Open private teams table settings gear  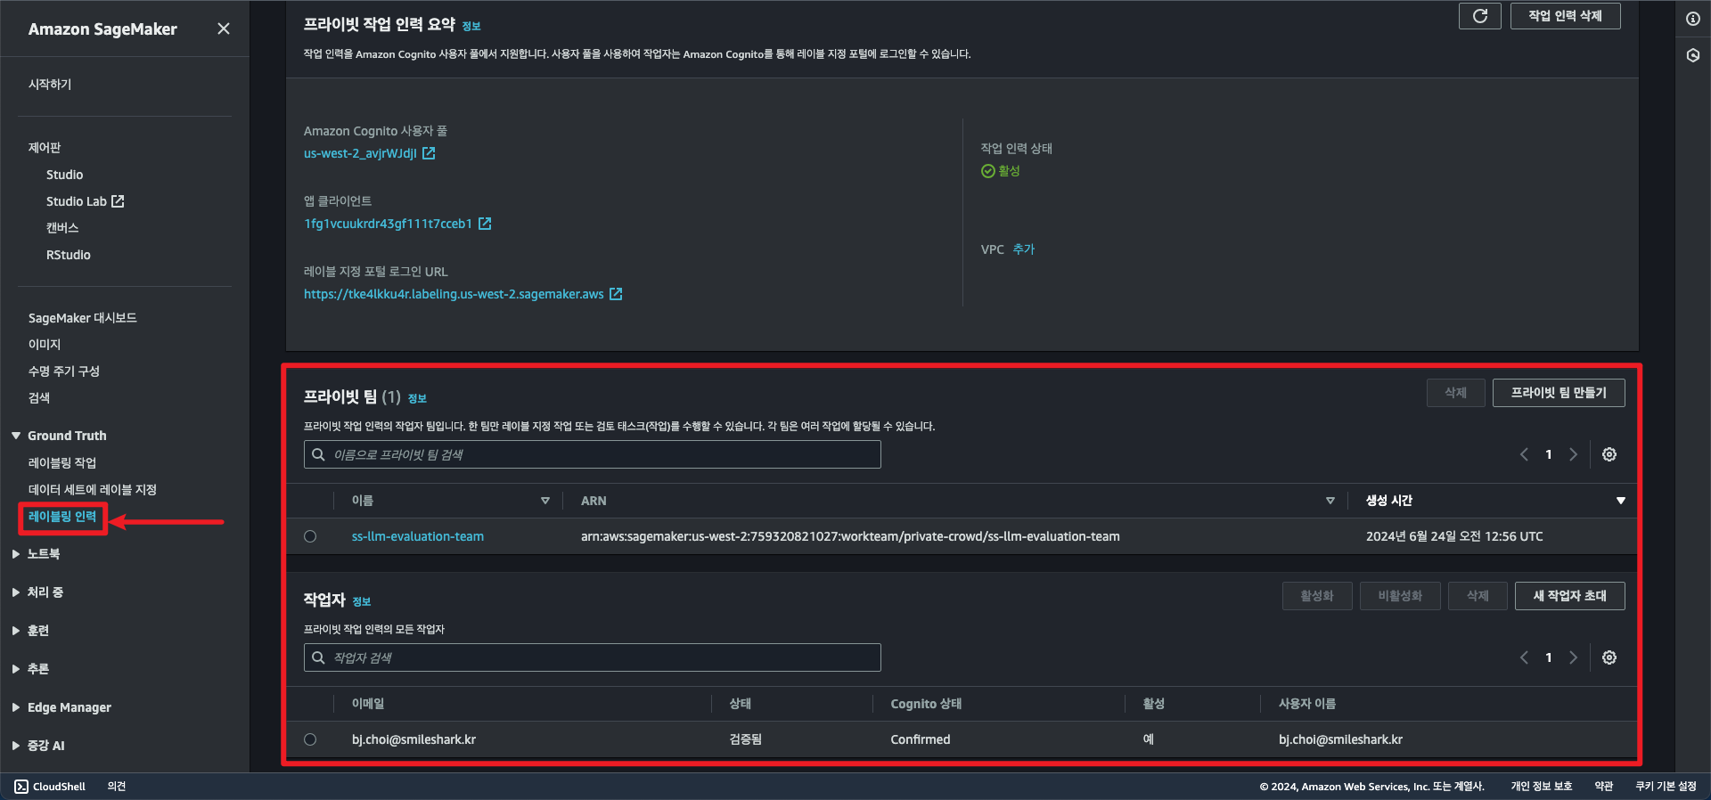click(1609, 454)
